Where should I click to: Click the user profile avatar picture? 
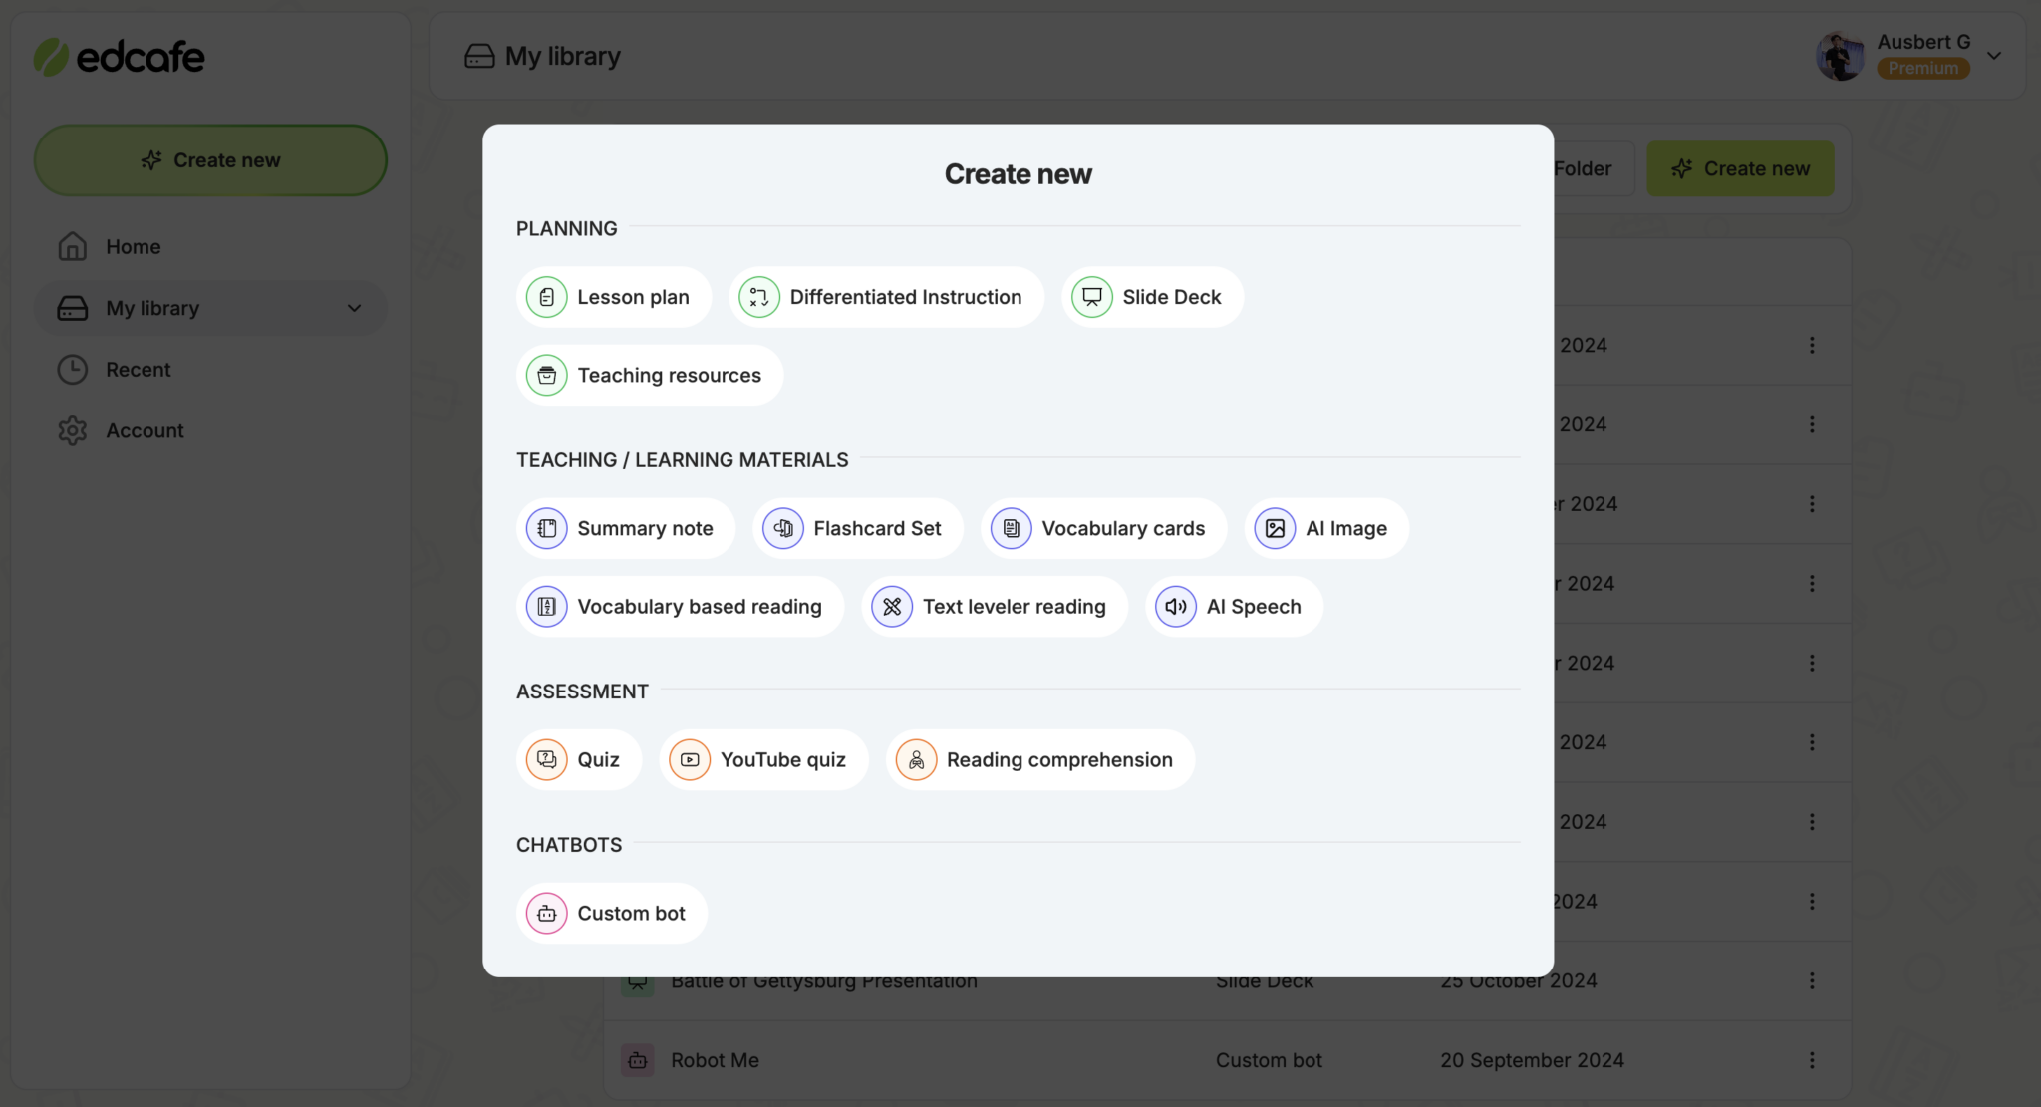1841,56
